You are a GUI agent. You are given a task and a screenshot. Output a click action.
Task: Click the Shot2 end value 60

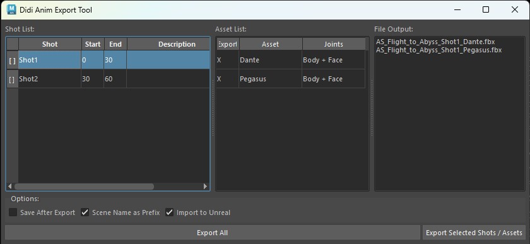click(x=115, y=79)
